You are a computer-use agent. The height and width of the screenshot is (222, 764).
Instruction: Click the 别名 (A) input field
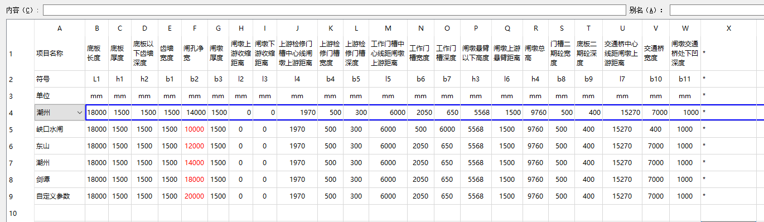[717, 10]
